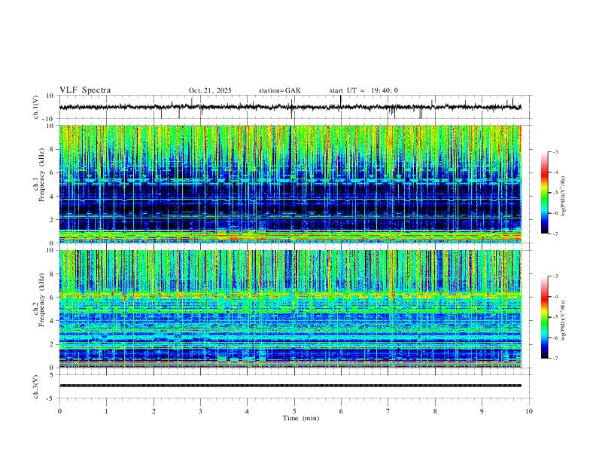Click the ch.1 Frequency (kHz) axis label
Screen dimensions: 596x461
[x=39, y=176]
